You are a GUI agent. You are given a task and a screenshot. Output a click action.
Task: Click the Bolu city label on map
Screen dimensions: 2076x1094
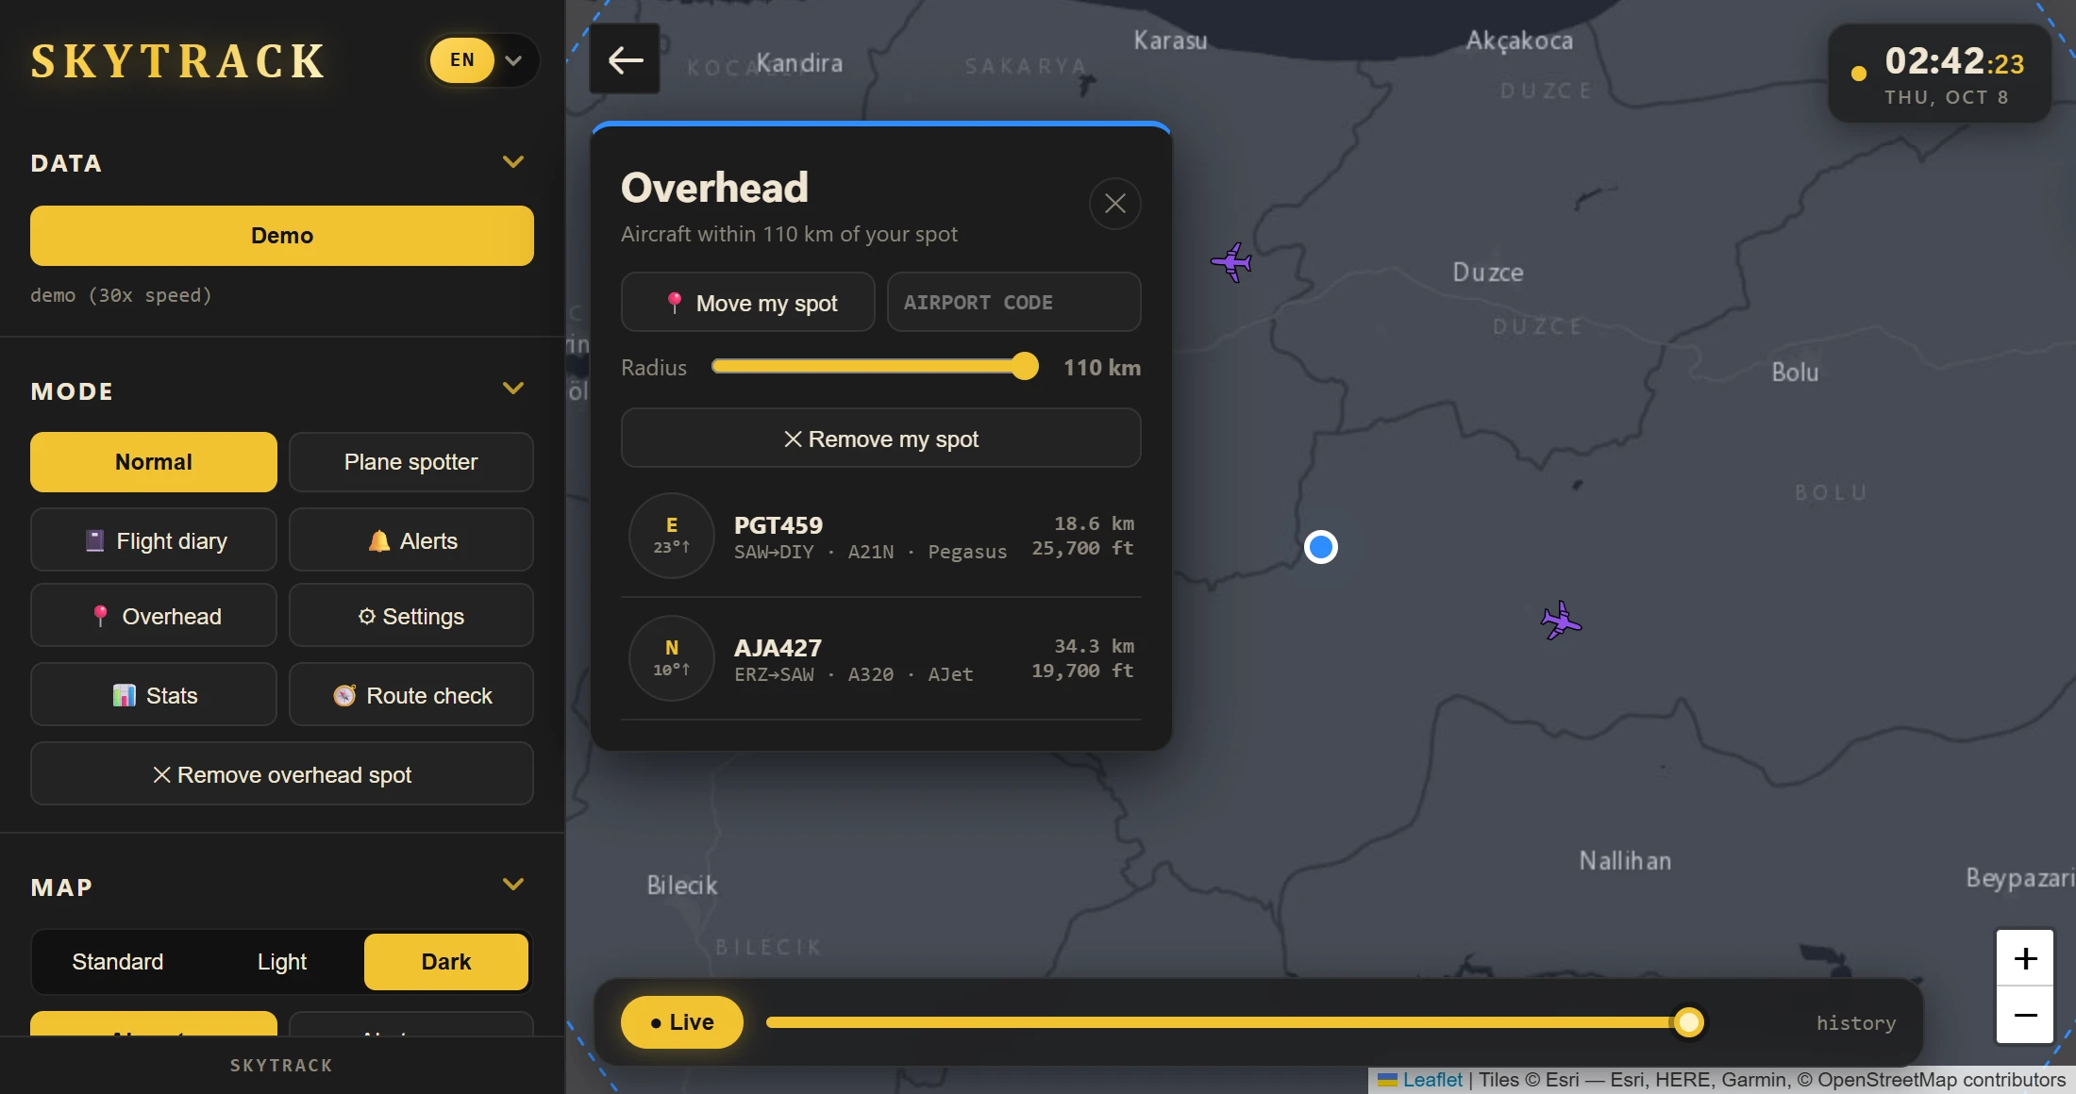[1795, 373]
